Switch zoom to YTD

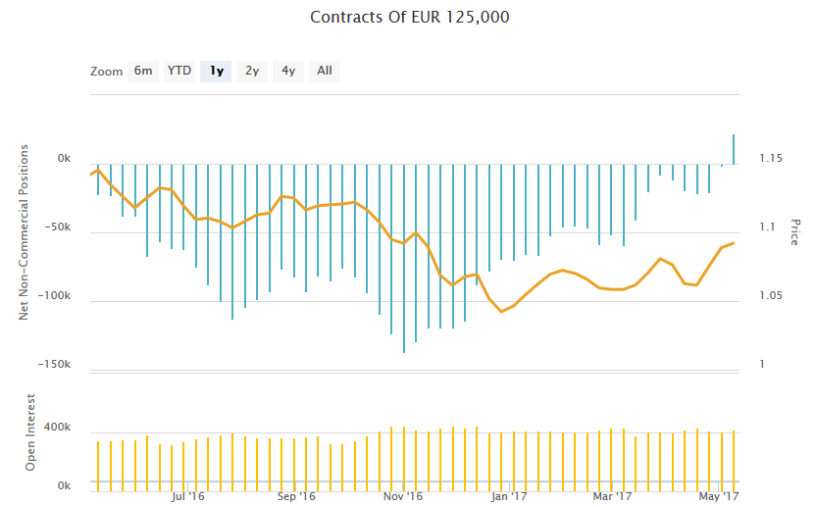pyautogui.click(x=179, y=71)
